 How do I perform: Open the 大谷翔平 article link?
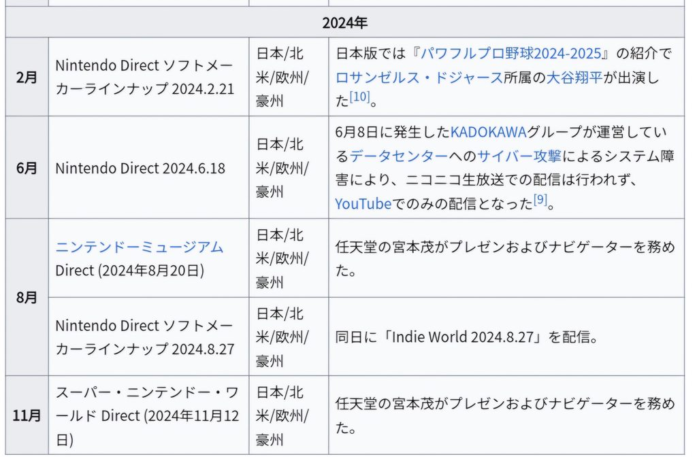(x=575, y=77)
